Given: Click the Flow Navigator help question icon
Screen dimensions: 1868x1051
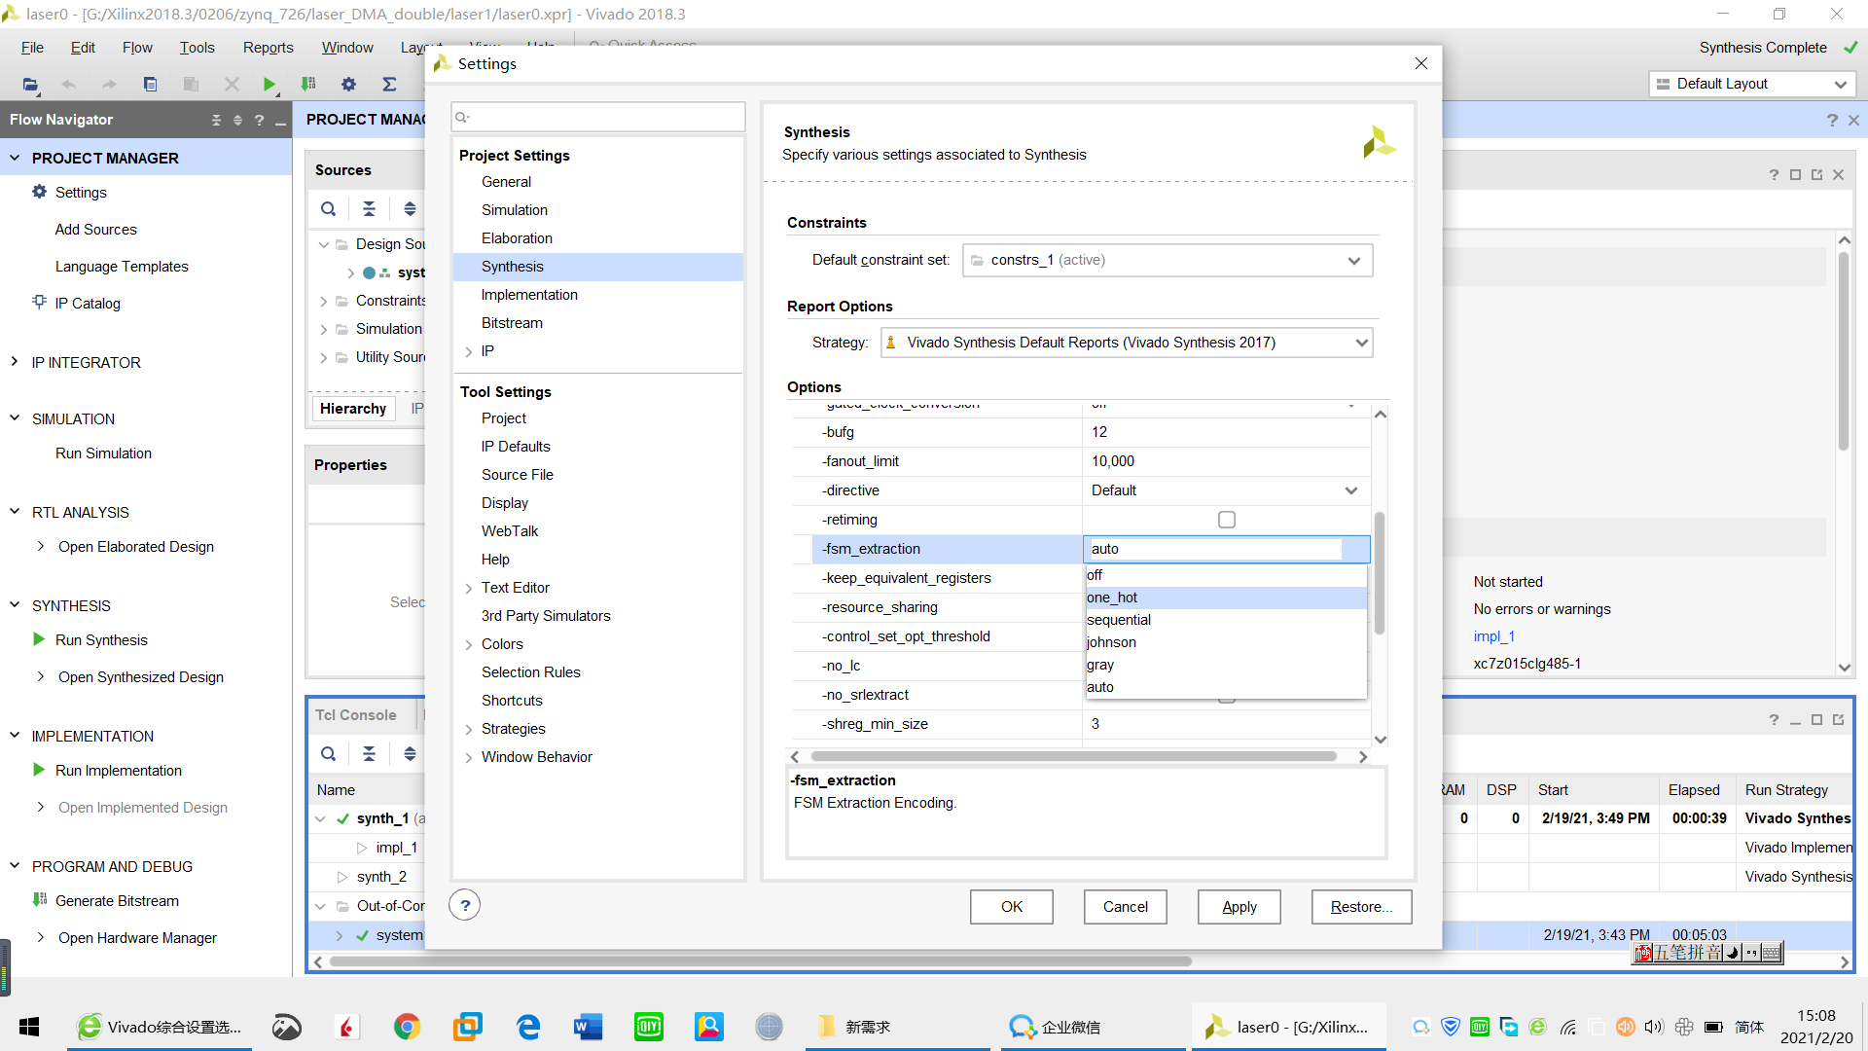Looking at the screenshot, I should 259,120.
